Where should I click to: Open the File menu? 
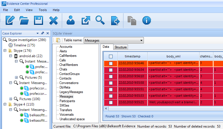click(x=6, y=10)
